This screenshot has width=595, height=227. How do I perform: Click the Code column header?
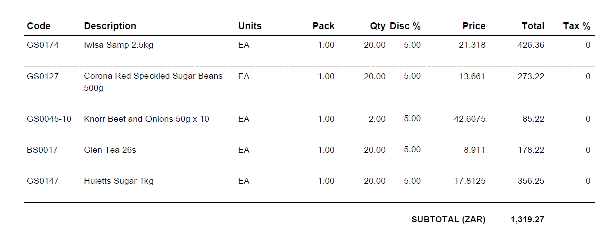(x=39, y=26)
